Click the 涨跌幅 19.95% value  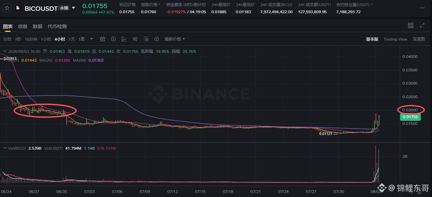[x=162, y=51]
